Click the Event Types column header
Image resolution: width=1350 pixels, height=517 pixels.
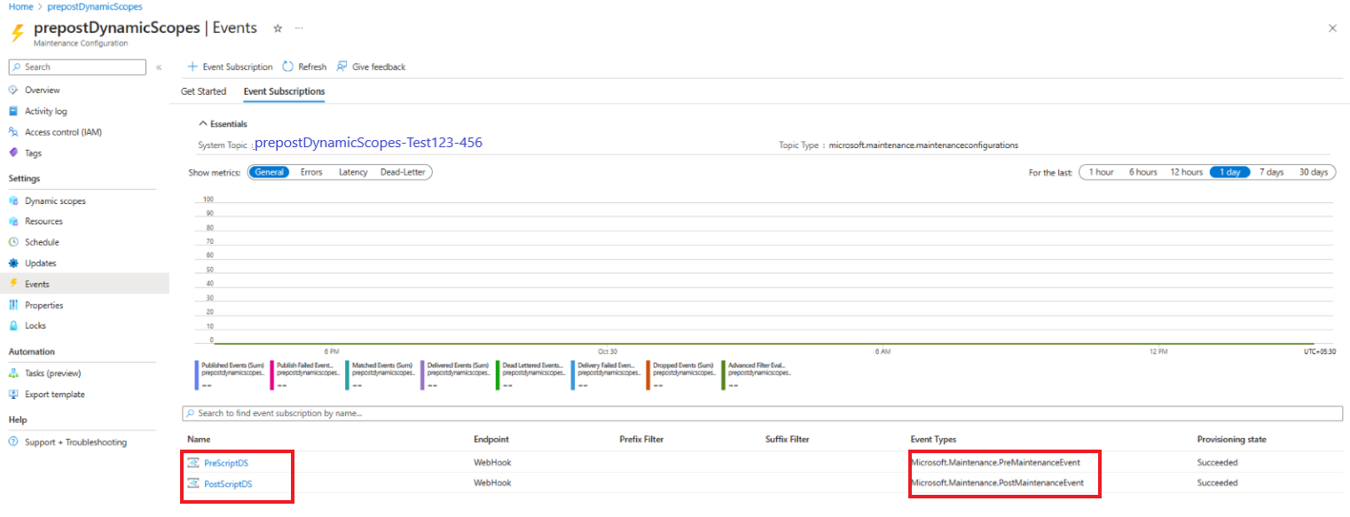[933, 439]
